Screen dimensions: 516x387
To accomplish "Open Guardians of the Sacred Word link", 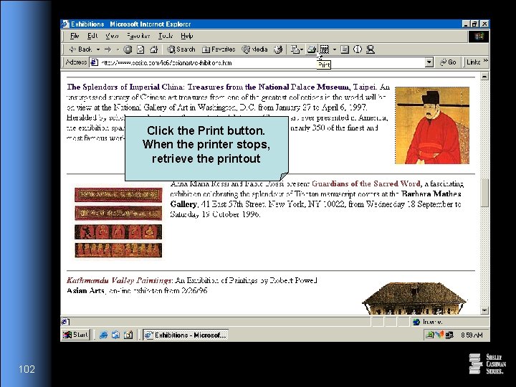I will click(366, 183).
